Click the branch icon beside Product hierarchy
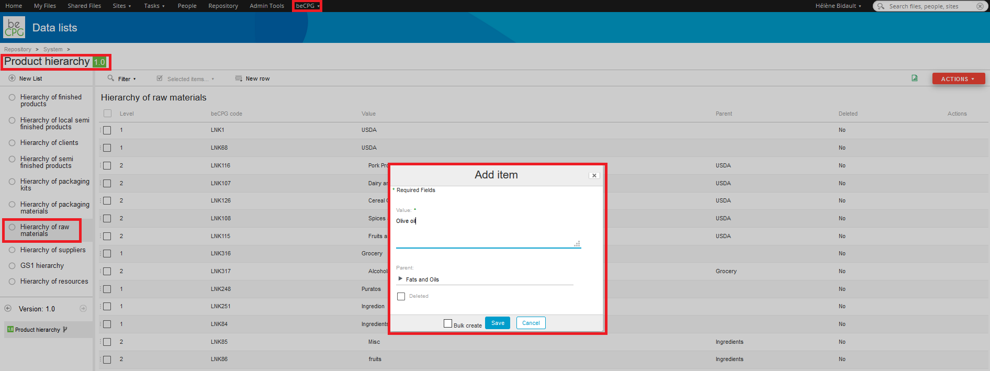Image resolution: width=990 pixels, height=371 pixels. (65, 330)
